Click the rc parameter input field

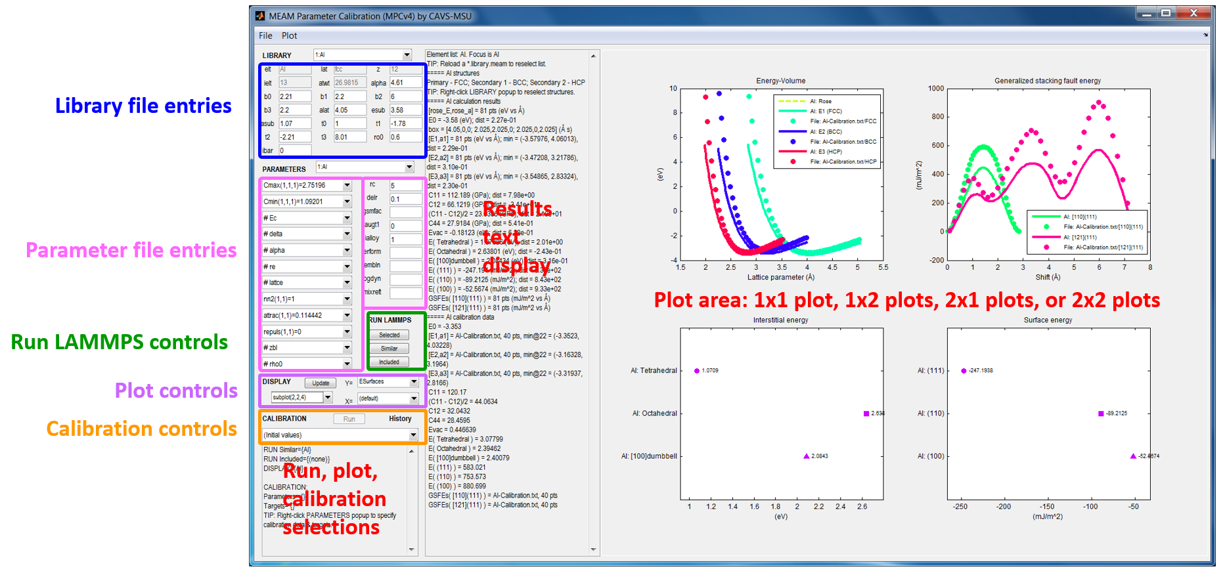point(405,186)
